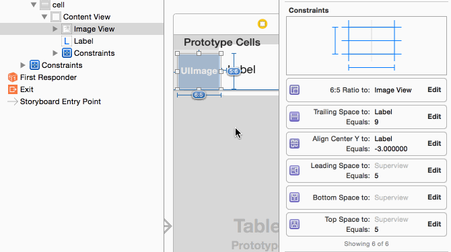Click the initial view controller entry arrow on canvas

click(x=168, y=226)
